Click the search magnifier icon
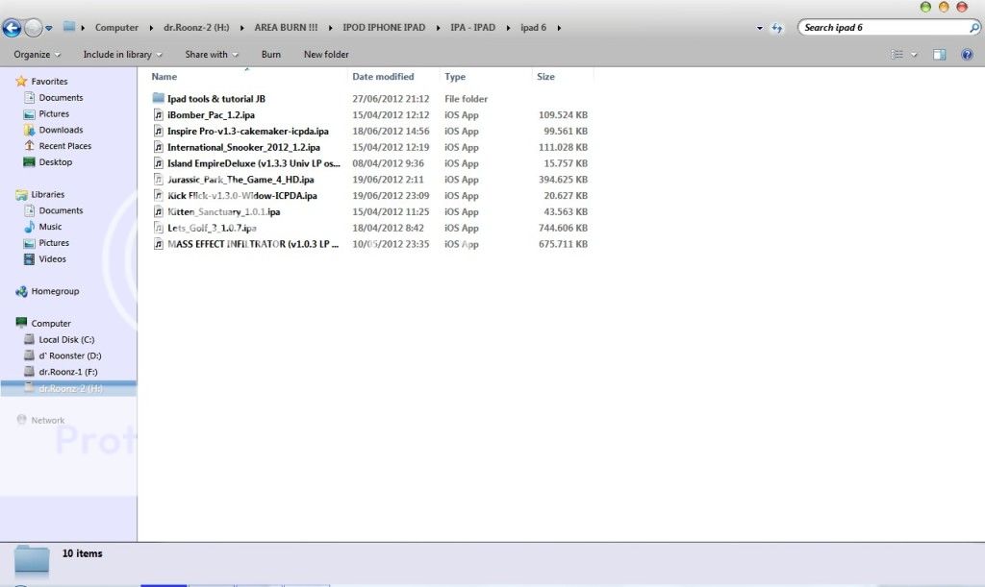 974,28
